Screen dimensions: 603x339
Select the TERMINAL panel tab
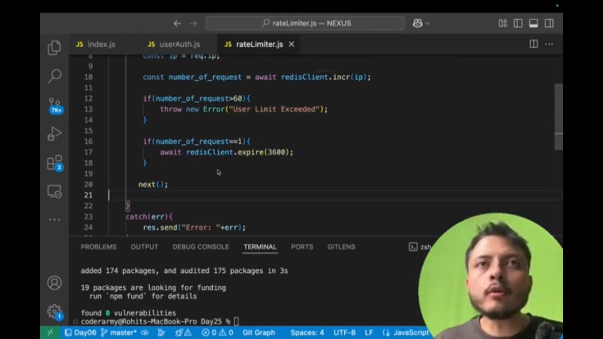pos(260,247)
